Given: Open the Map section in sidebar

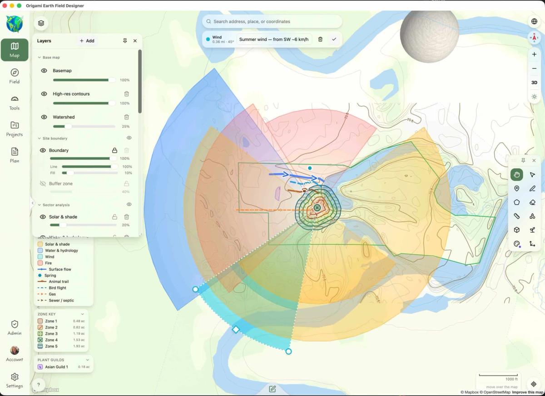Looking at the screenshot, I should click(15, 50).
